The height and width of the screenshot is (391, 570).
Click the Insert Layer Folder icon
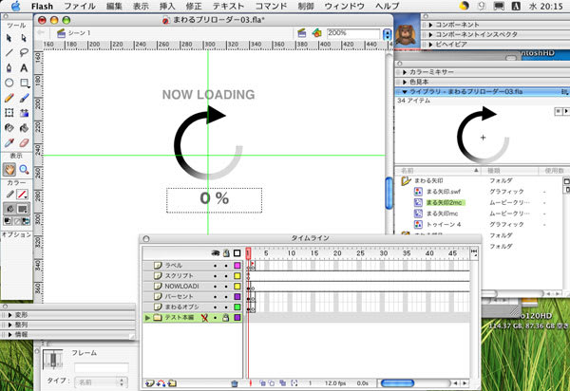point(172,383)
